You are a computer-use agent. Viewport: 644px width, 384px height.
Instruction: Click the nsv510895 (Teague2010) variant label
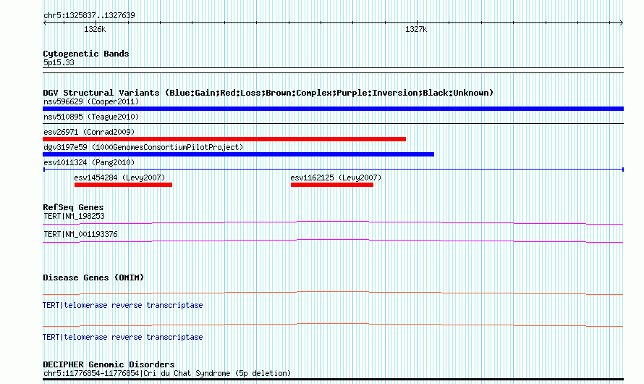(x=91, y=117)
